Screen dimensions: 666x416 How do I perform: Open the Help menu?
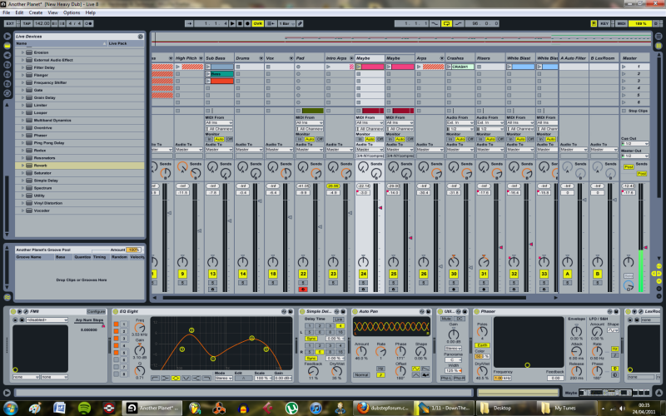(x=91, y=12)
